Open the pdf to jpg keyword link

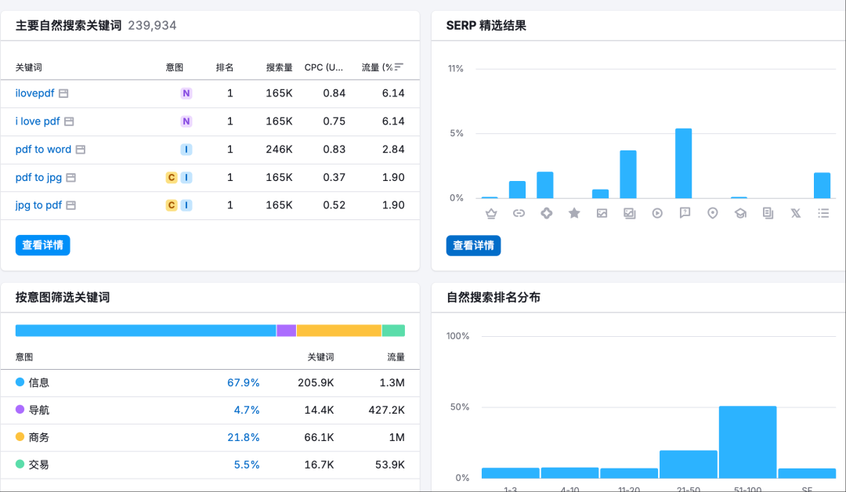click(38, 178)
